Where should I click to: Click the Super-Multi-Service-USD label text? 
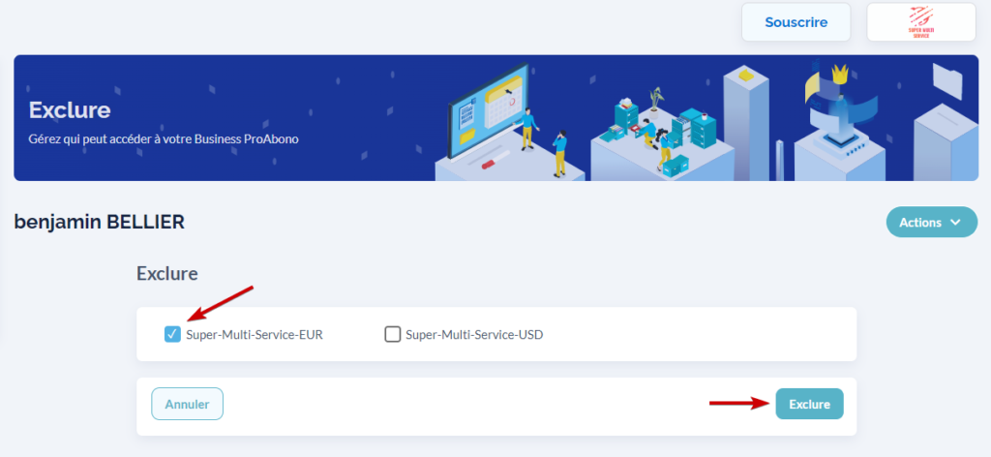pos(474,335)
